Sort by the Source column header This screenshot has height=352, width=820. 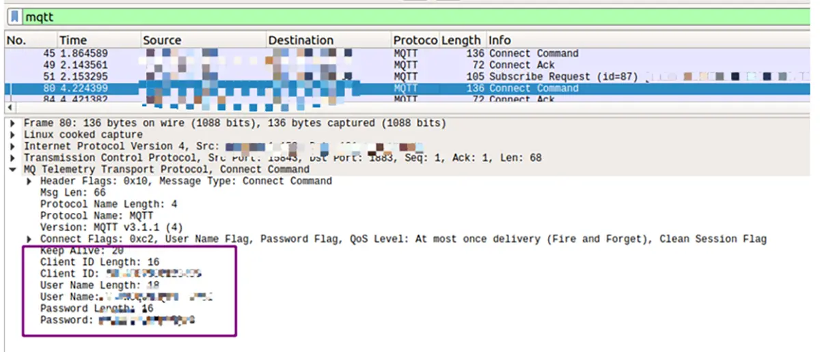tap(203, 40)
